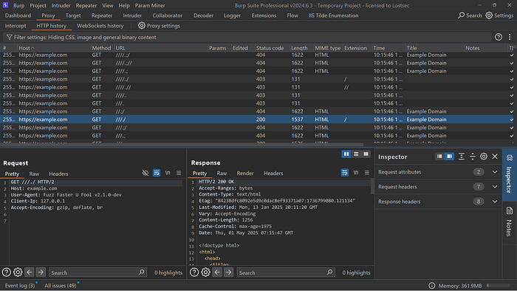
Task: Open filter bar help question mark
Action: 499,37
